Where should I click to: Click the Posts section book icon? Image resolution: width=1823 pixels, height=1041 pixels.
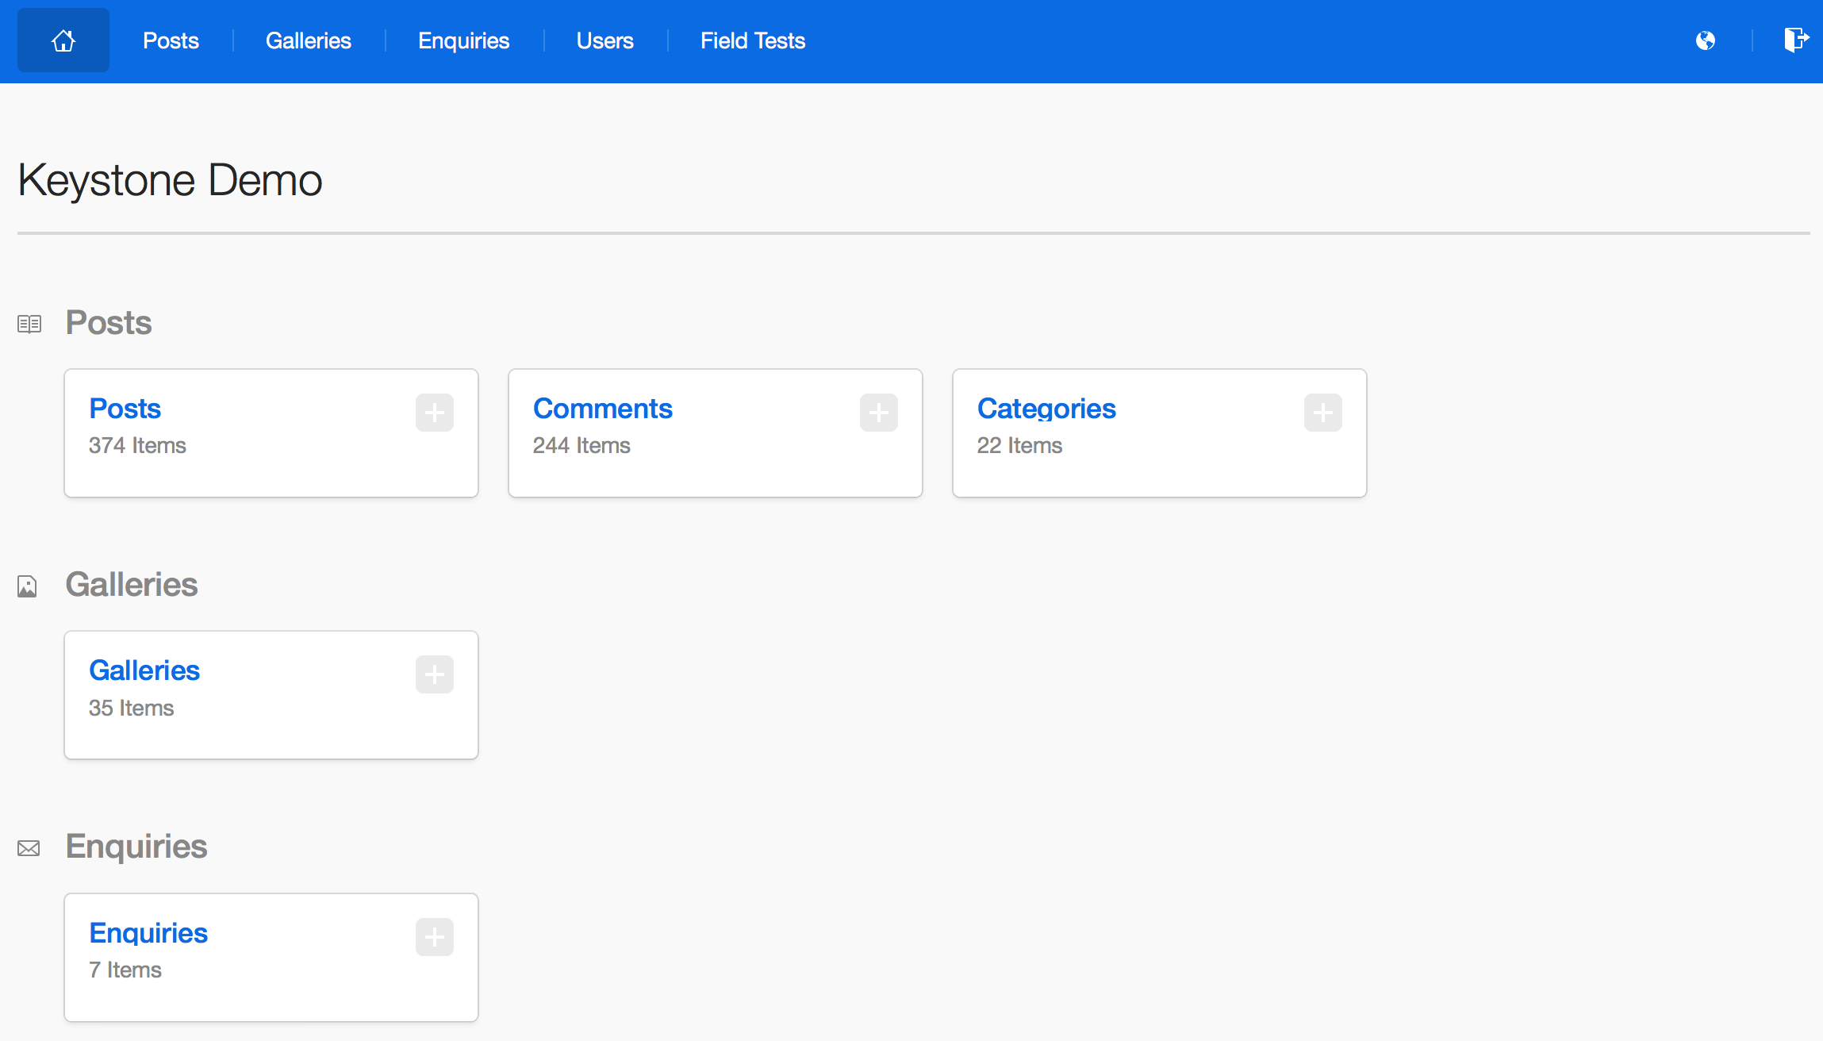[x=29, y=324]
